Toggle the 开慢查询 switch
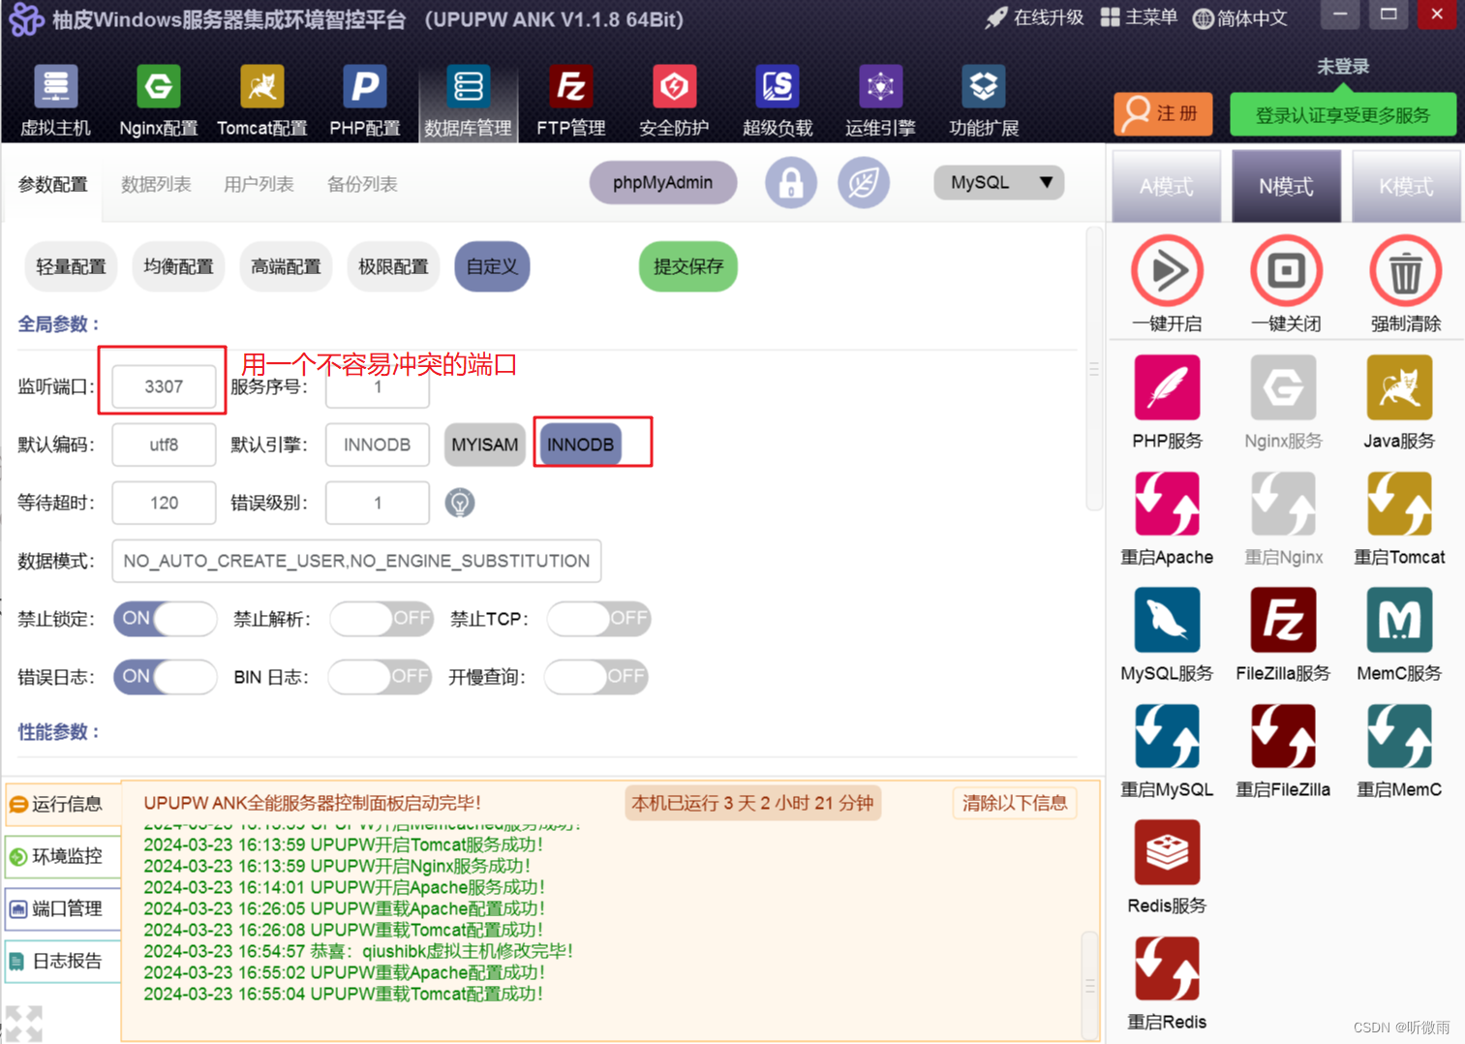The height and width of the screenshot is (1044, 1465). tap(596, 676)
